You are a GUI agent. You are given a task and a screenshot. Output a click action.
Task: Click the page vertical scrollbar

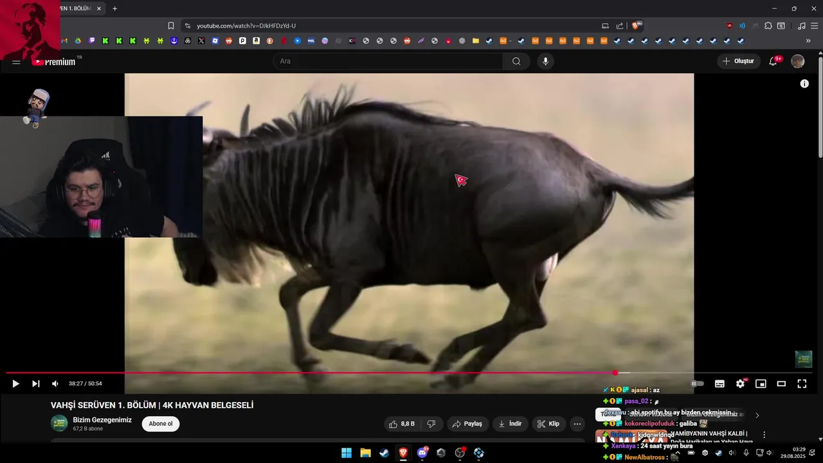coord(820,106)
